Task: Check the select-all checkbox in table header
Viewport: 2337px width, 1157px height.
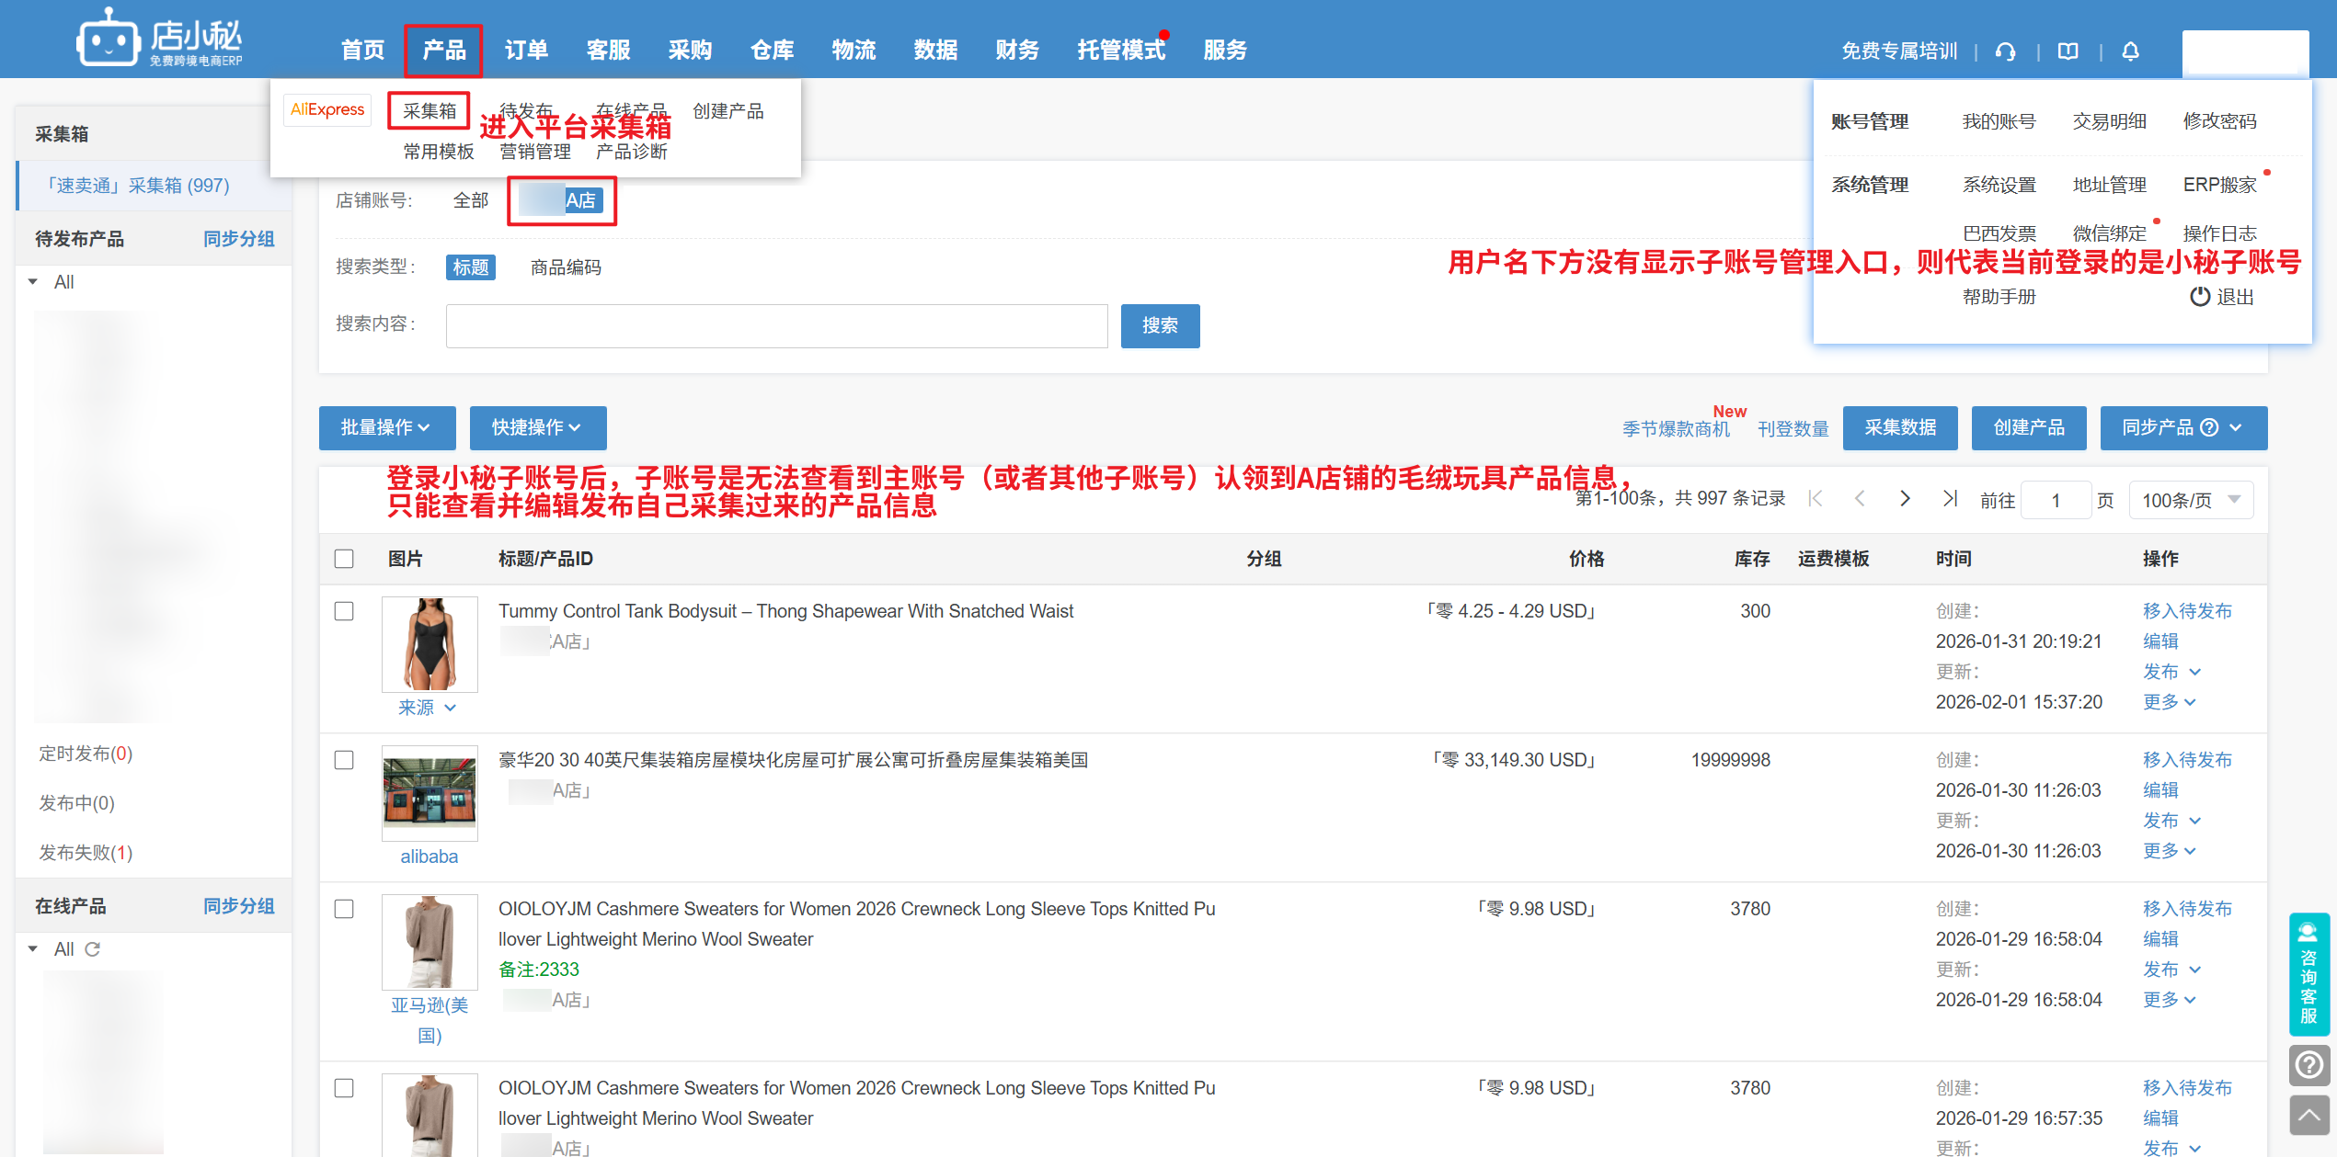Action: point(344,559)
